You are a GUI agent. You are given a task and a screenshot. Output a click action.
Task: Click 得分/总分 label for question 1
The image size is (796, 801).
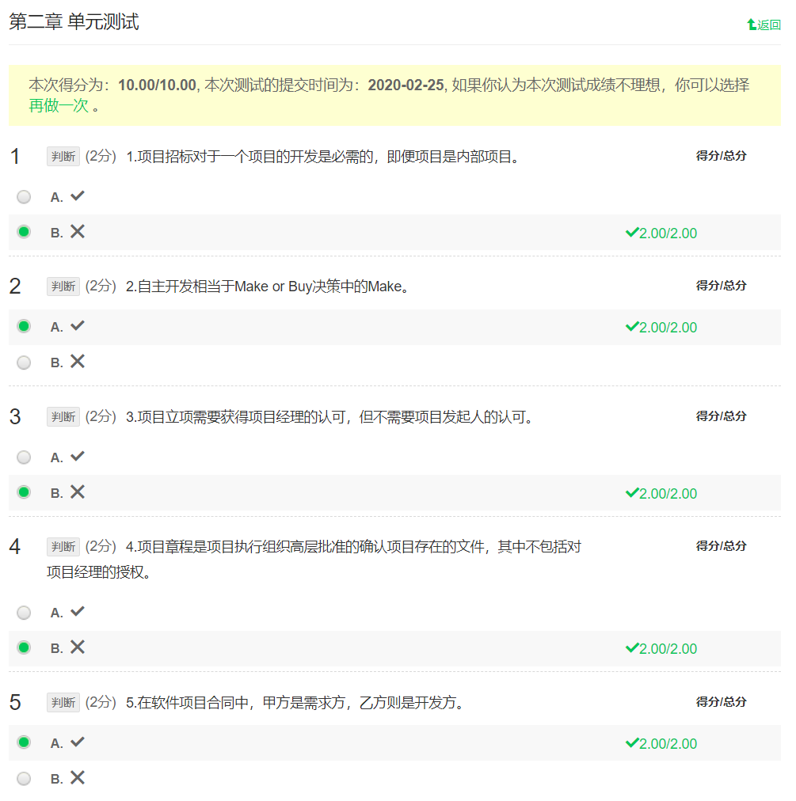[721, 156]
